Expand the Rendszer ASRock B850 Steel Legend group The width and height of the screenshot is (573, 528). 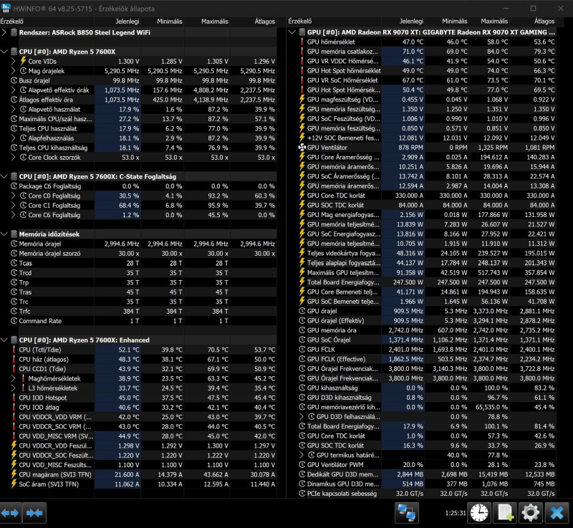(4, 32)
